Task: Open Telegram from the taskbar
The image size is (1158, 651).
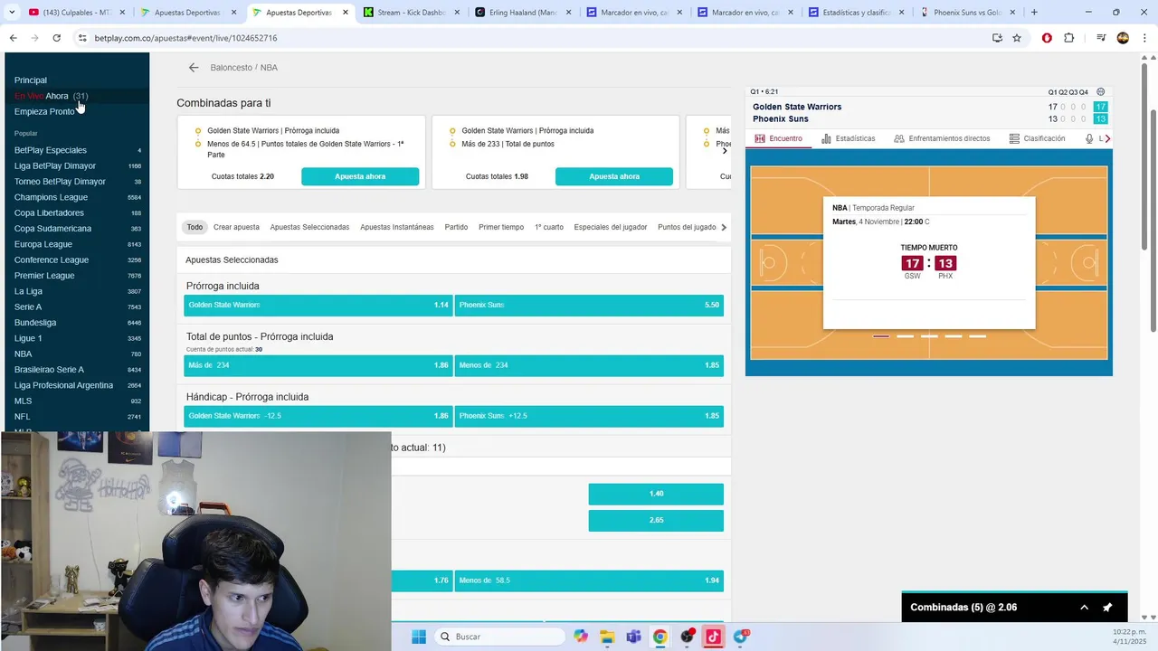Action: tap(741, 637)
